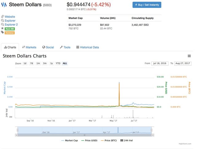Click the price spike near May '17
Screen dimensions: 197x149
(x=119, y=94)
